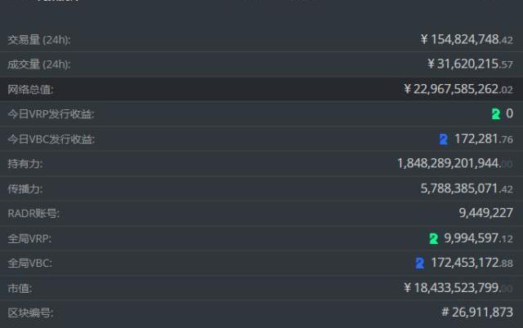Click the 全局VRP amount 9,994,597.12
The width and height of the screenshot is (523, 328).
click(x=478, y=239)
